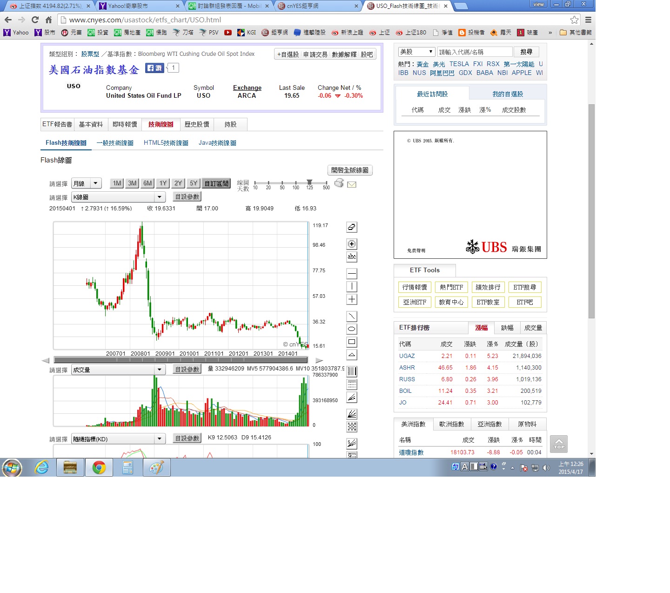Viewport: 670px width, 593px height.
Task: Show the 跌幅 ETF ranking tab
Action: coord(507,328)
